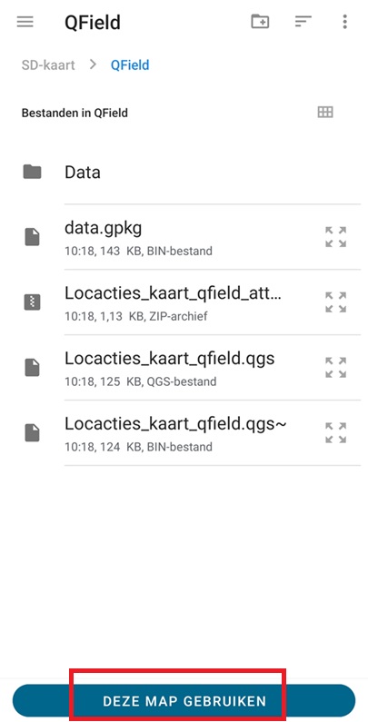Viewport: 368px width, 722px height.
Task: Expand preview arrows for data.gpkg
Action: [x=335, y=237]
